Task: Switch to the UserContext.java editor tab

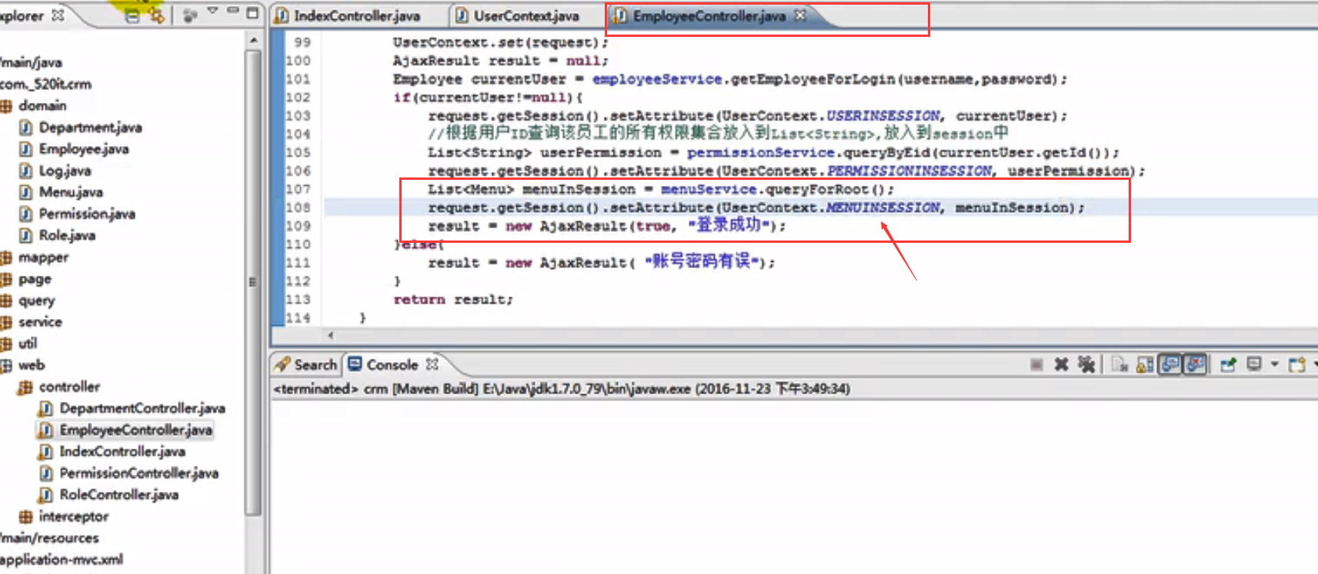Action: 517,15
